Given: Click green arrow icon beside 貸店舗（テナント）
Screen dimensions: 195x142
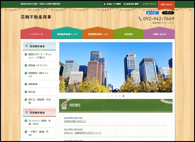Looking at the screenshot, I should click(26, 65).
